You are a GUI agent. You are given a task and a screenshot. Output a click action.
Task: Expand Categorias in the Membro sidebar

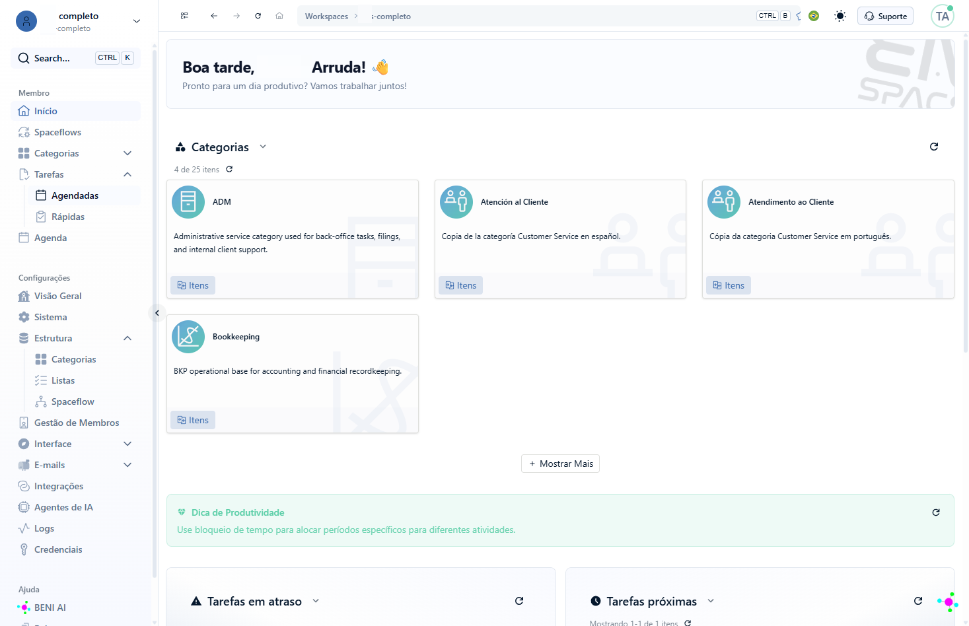pyautogui.click(x=127, y=153)
